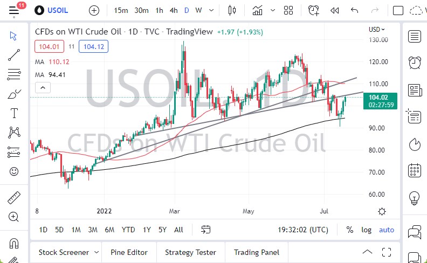
Task: Open the alerts clock icon
Action: (313, 10)
